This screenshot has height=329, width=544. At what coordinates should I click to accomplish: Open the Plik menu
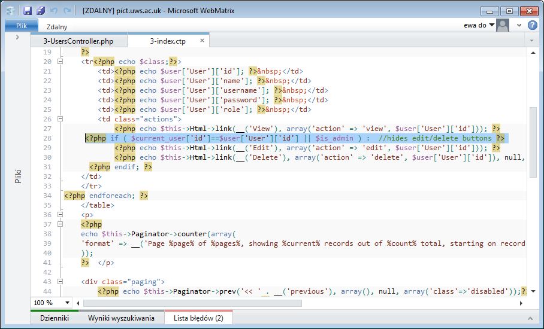(22, 26)
